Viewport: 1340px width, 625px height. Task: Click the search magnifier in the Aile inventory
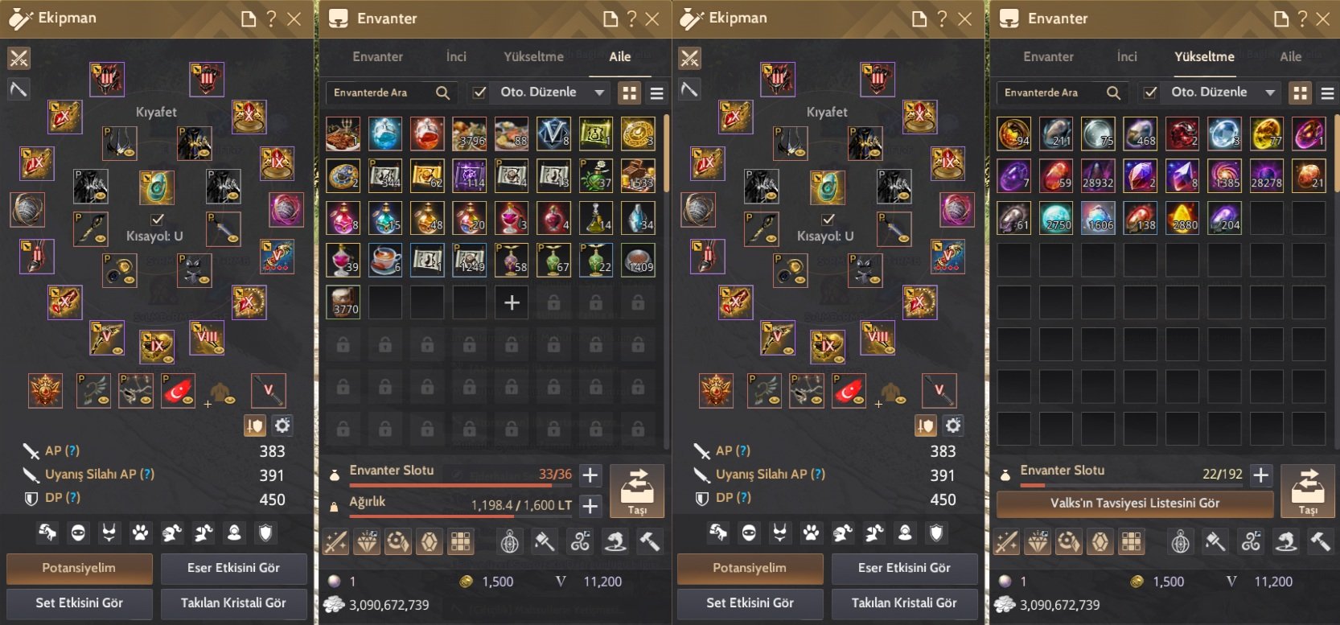442,93
